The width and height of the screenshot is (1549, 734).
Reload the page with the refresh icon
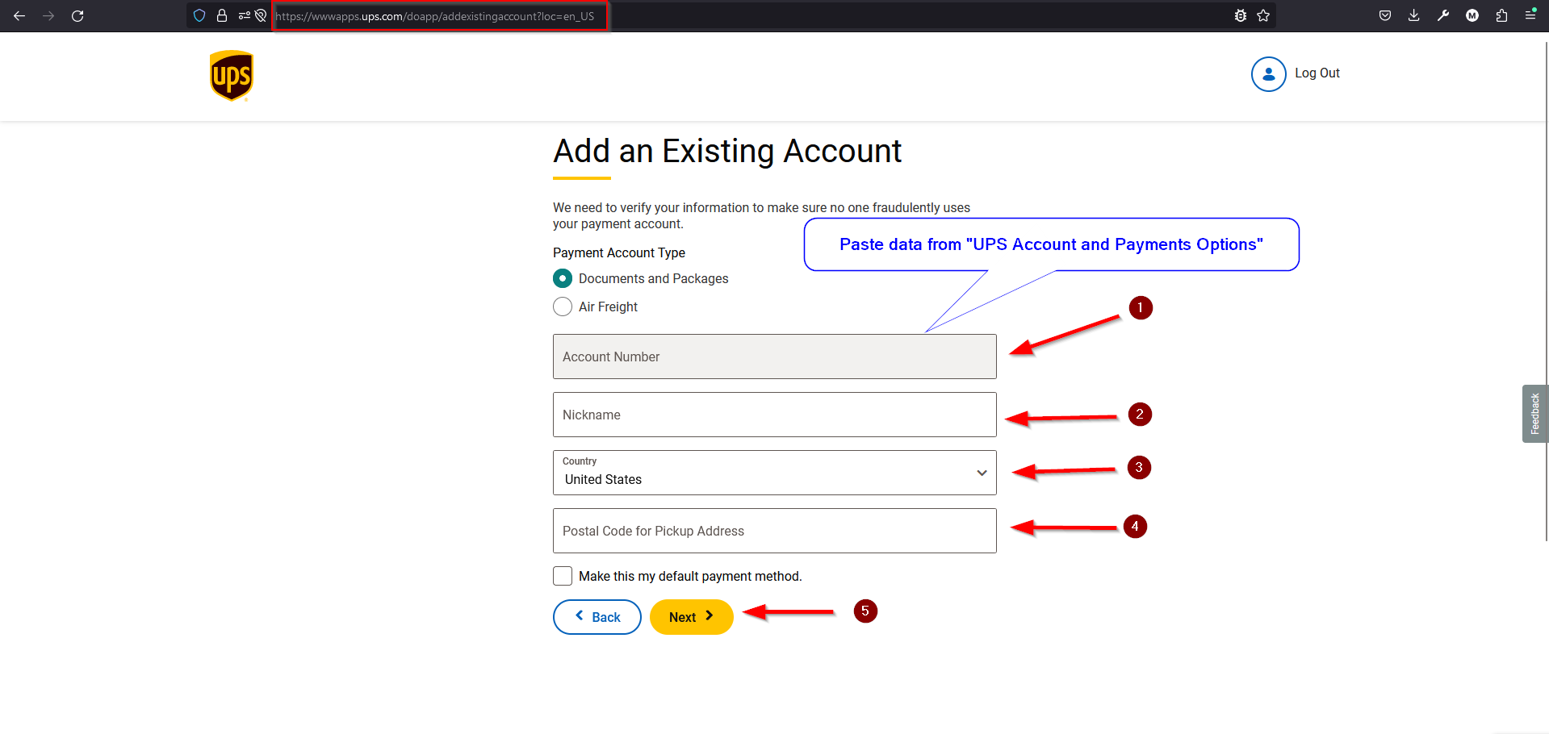click(77, 15)
